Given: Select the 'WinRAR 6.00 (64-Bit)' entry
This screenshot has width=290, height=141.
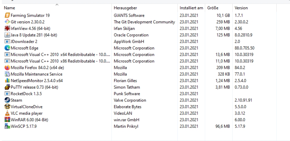Looking at the screenshot, I should click(29, 120).
